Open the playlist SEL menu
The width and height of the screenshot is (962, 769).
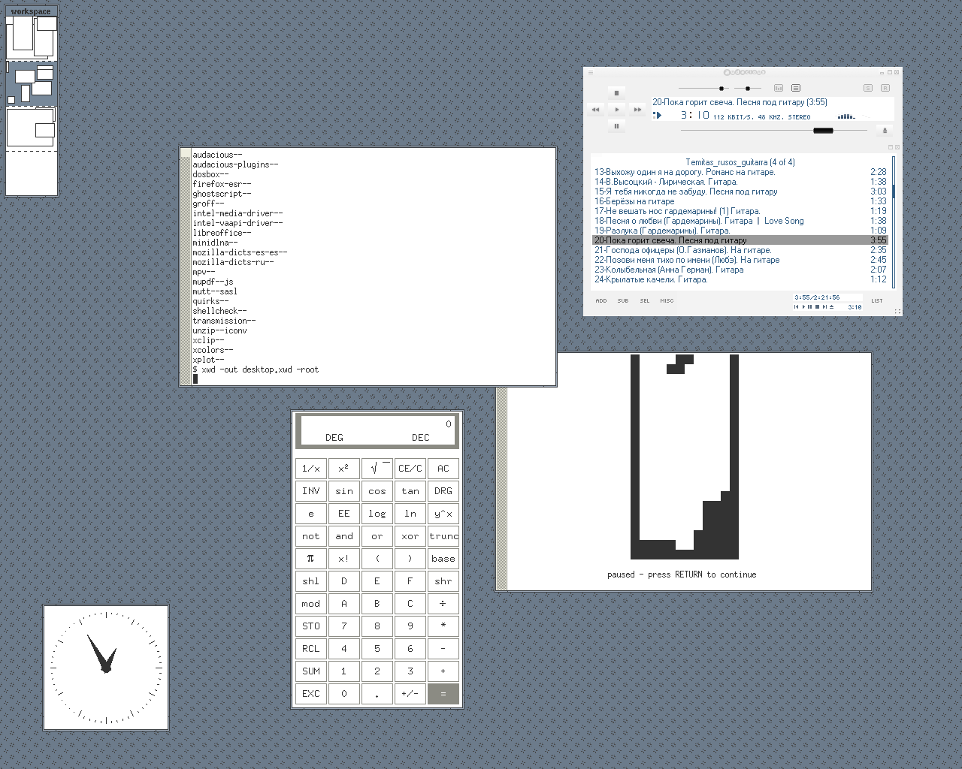(645, 300)
